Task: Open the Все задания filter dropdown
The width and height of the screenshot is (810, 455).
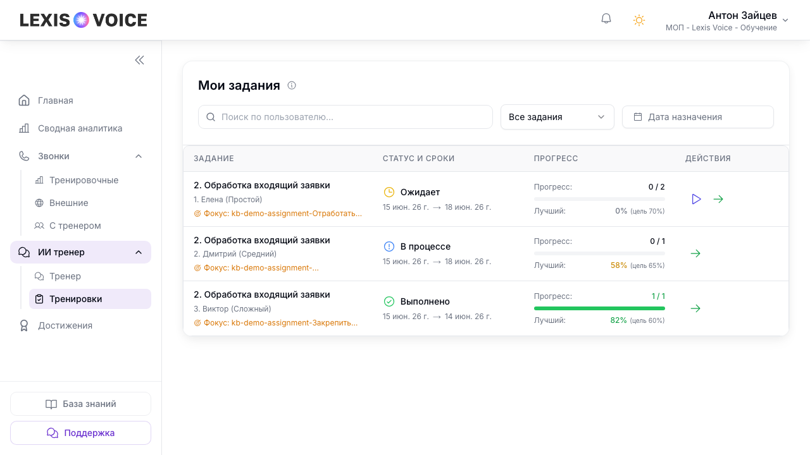Action: pyautogui.click(x=558, y=117)
